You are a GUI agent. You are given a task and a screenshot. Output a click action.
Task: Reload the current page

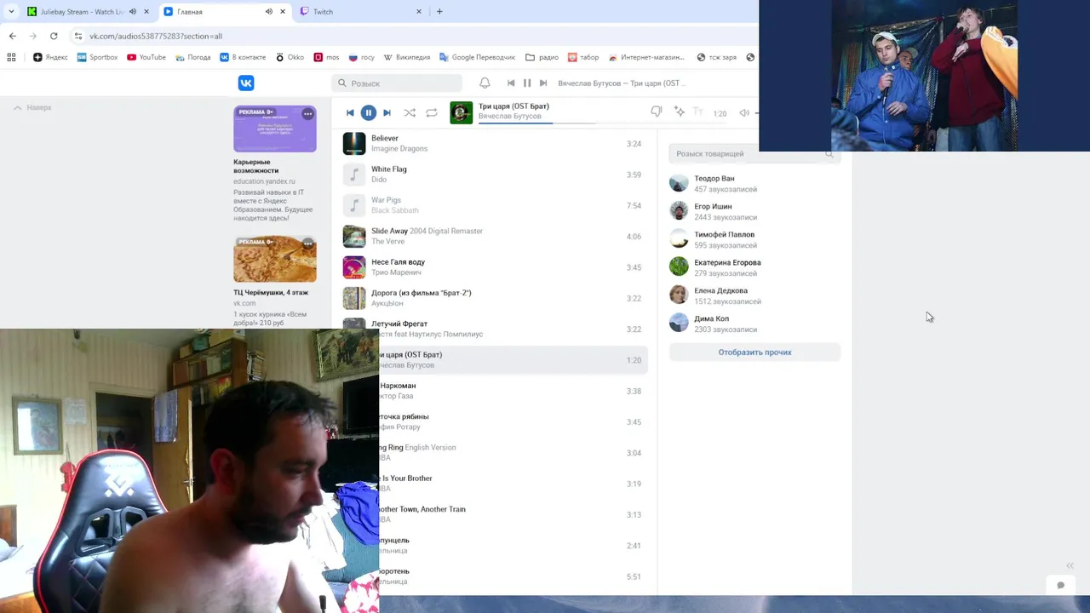(54, 36)
